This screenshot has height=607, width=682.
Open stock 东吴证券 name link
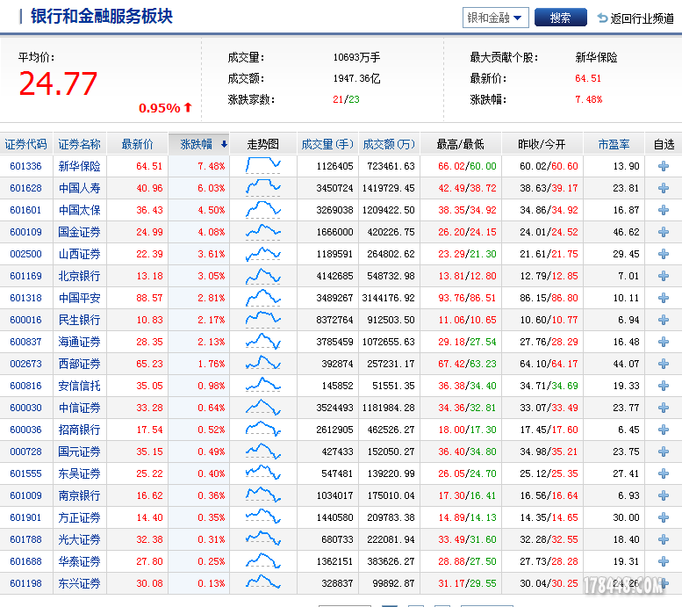80,473
